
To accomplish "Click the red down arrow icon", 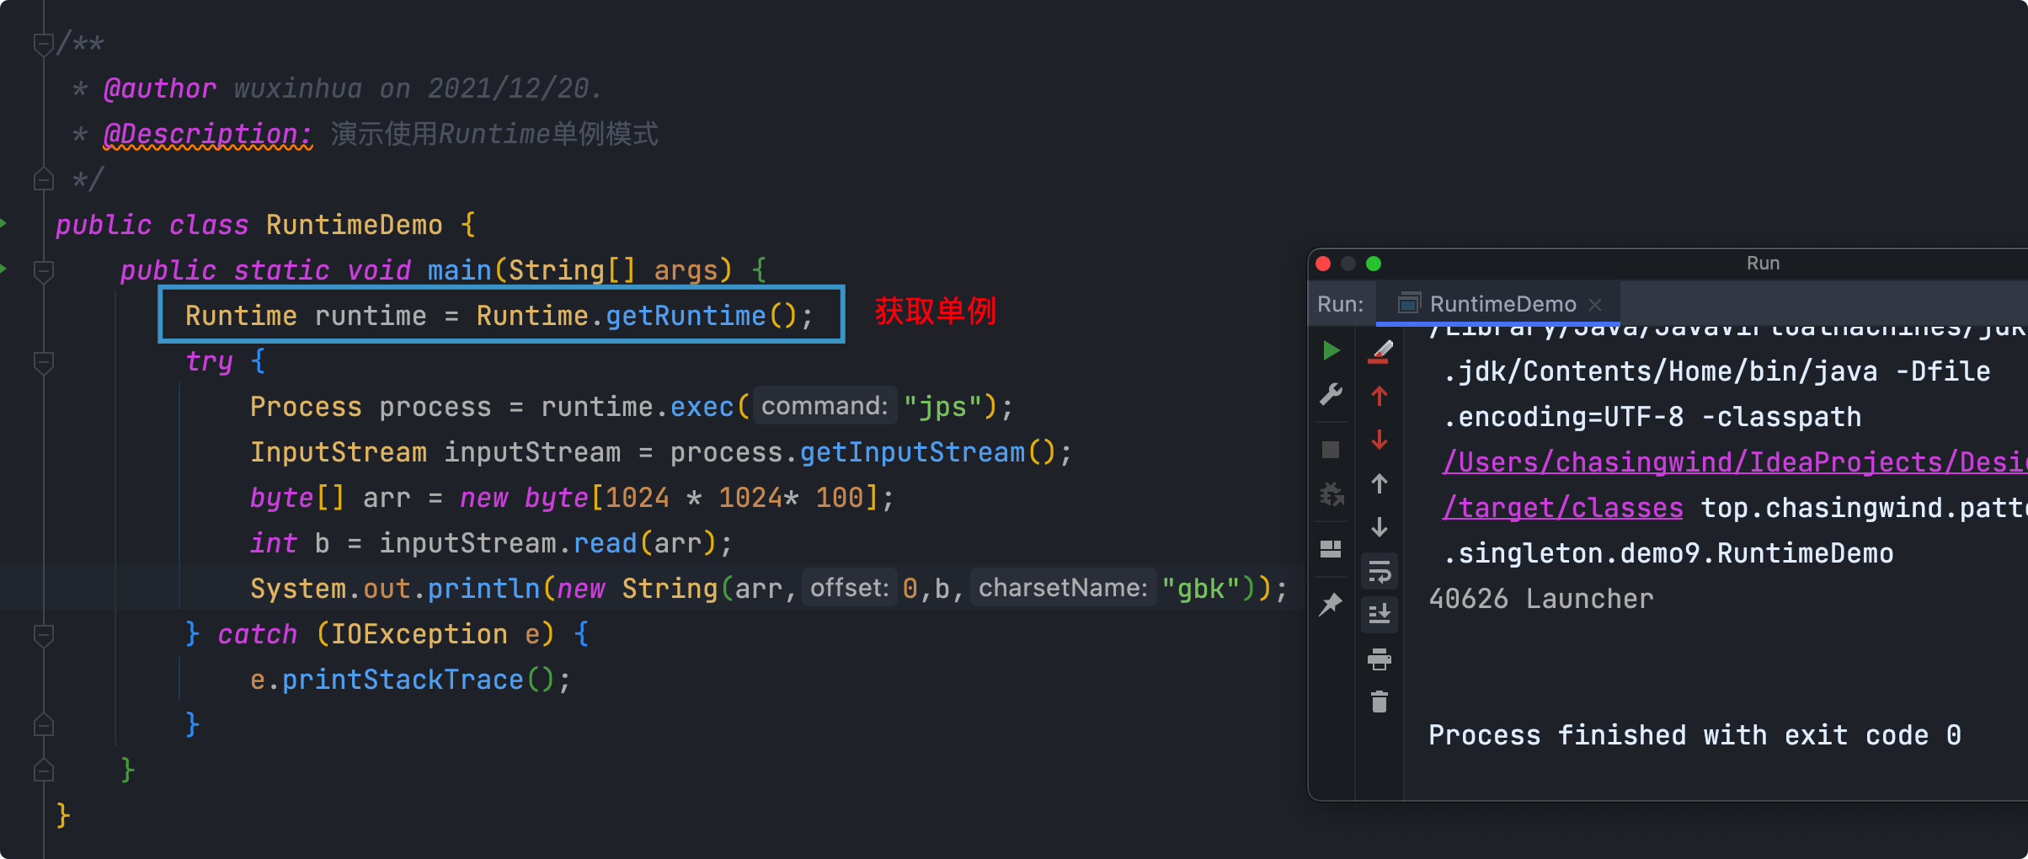I will [x=1380, y=440].
